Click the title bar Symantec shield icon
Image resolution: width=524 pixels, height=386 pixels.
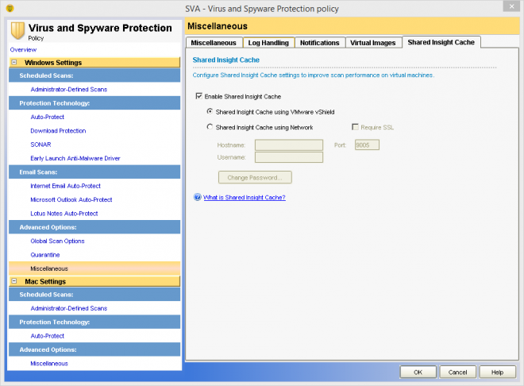pyautogui.click(x=10, y=8)
